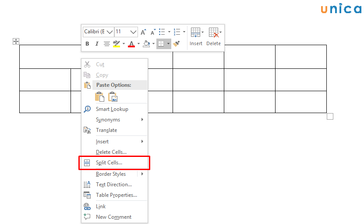
Task: Apply the red font color swatch
Action: pyautogui.click(x=131, y=44)
